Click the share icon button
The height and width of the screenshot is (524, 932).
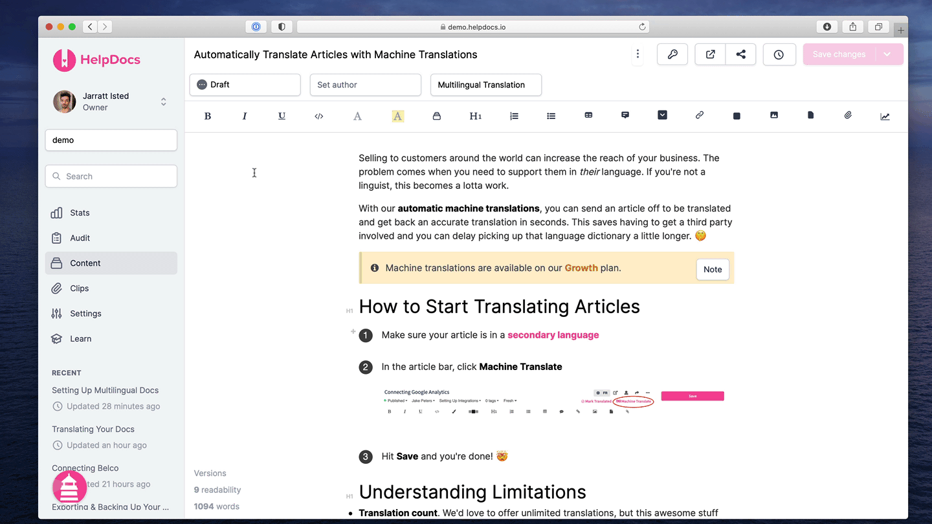[x=740, y=54]
